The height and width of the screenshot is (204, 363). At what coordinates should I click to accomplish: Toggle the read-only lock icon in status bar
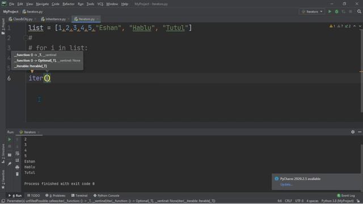pos(358,201)
